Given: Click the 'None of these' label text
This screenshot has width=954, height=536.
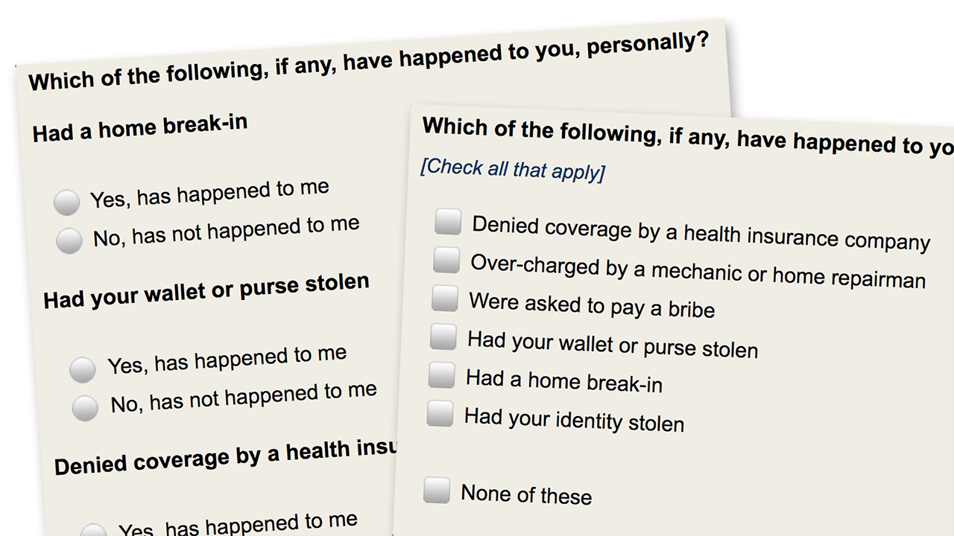Looking at the screenshot, I should coord(526,494).
